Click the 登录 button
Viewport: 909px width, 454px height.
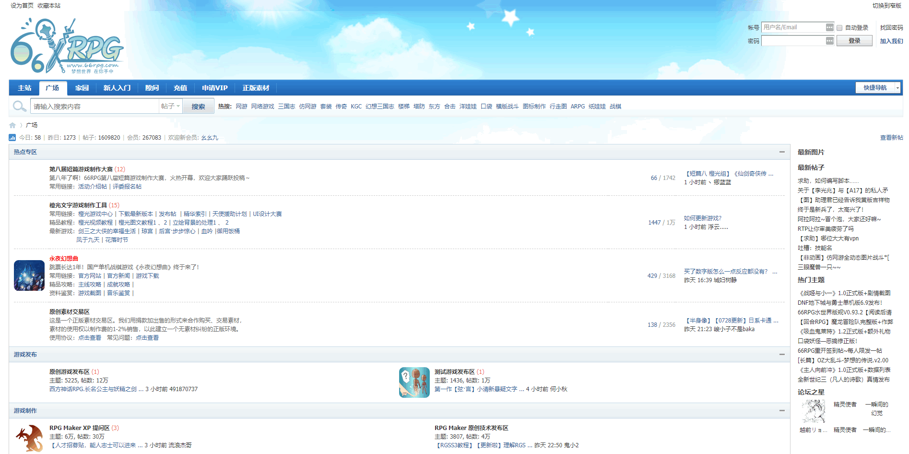(x=854, y=41)
